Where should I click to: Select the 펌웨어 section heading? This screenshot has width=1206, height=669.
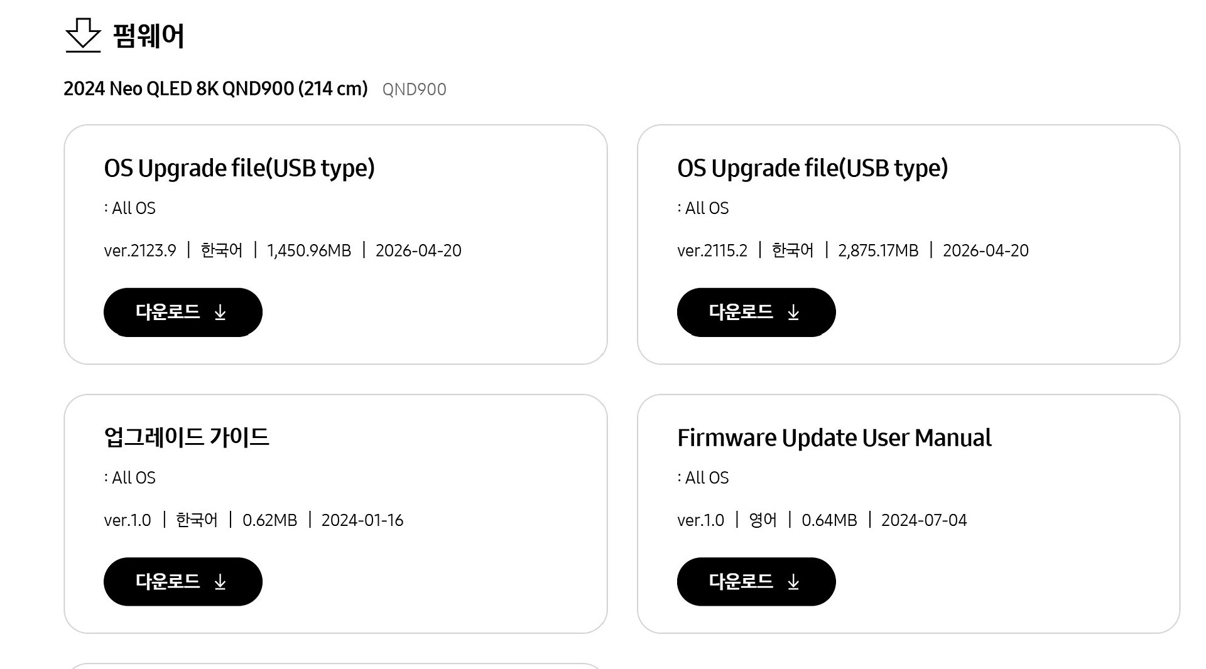tap(148, 36)
